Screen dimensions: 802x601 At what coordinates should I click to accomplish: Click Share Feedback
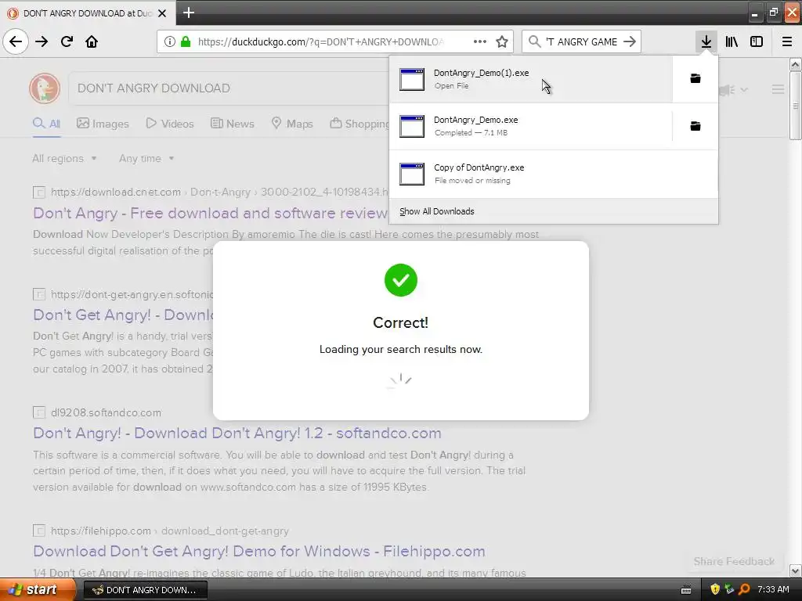pos(734,561)
